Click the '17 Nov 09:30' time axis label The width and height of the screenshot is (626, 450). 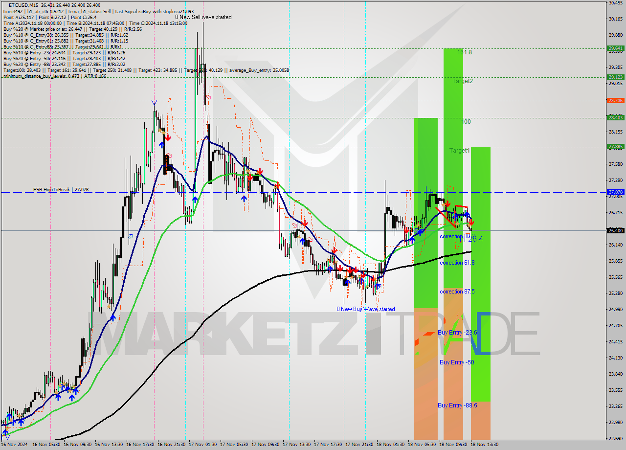(x=265, y=445)
